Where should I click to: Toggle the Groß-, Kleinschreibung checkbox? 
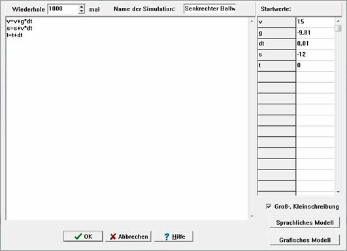pyautogui.click(x=269, y=207)
